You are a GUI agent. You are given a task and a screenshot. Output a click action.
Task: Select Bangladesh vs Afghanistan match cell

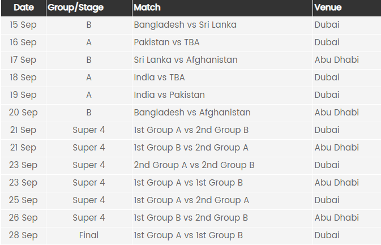point(222,113)
